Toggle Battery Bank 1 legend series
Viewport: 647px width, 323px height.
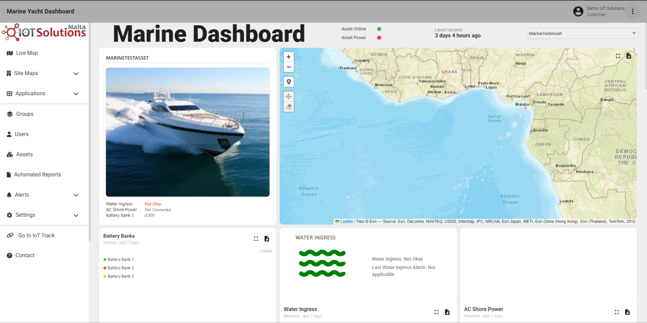pos(119,259)
